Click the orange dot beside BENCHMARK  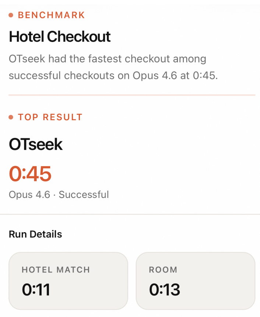[11, 15]
